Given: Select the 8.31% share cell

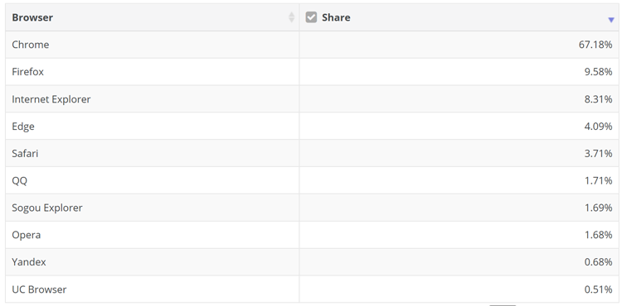Looking at the screenshot, I should click(x=459, y=99).
